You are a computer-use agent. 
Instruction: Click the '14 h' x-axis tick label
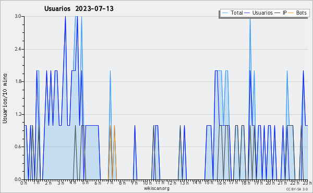point(197,183)
